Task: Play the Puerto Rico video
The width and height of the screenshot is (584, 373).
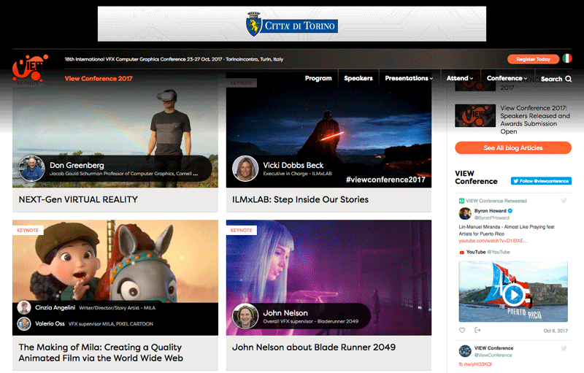Action: coord(514,295)
